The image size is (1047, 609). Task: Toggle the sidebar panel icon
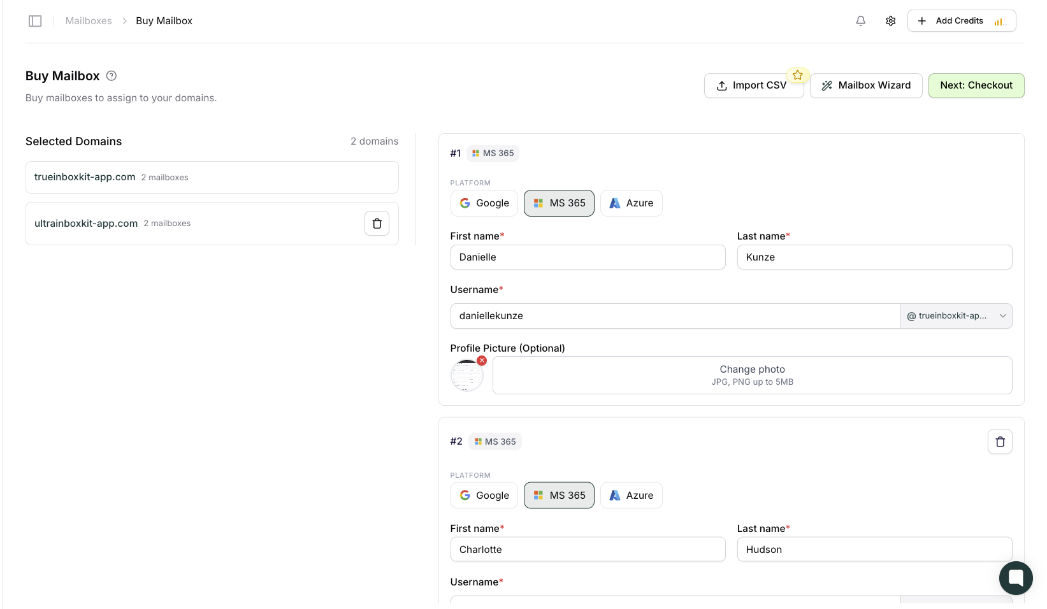coord(35,21)
